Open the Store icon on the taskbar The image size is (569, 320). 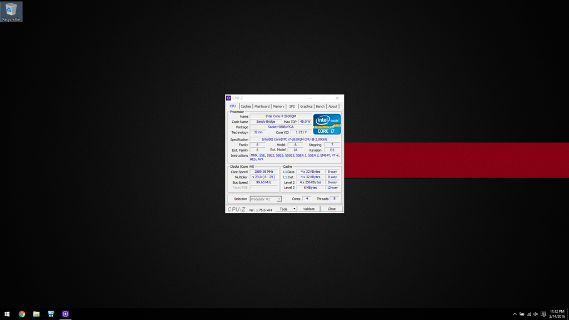coord(51,314)
